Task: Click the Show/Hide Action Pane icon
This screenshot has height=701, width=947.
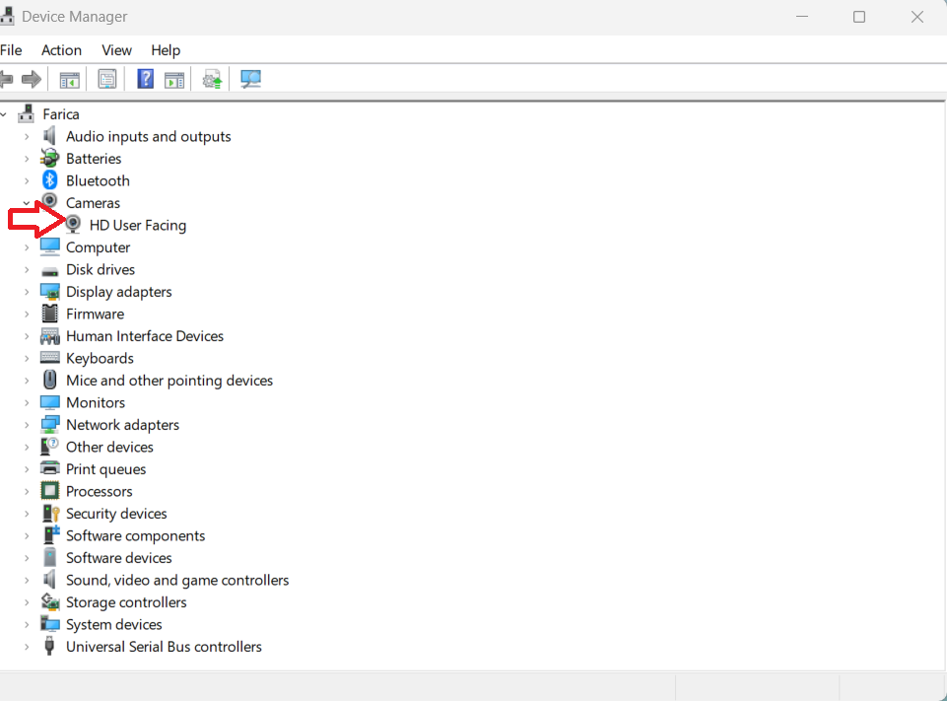Action: (174, 79)
